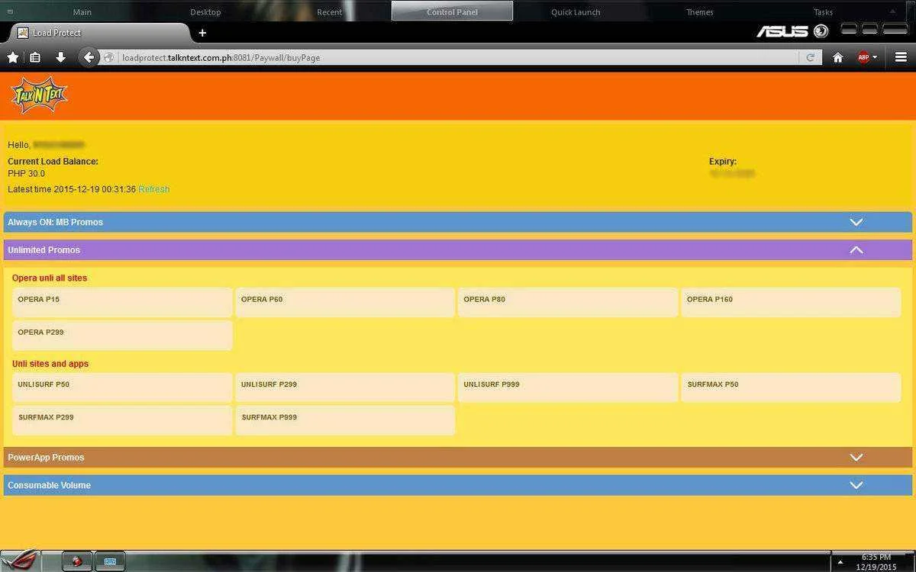Viewport: 916px width, 572px height.
Task: Select the UNLISURF P50 promo
Action: click(122, 387)
